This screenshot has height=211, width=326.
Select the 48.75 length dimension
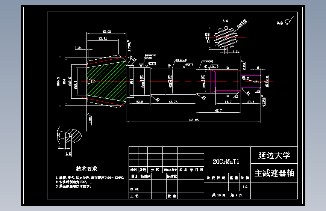(x=173, y=102)
